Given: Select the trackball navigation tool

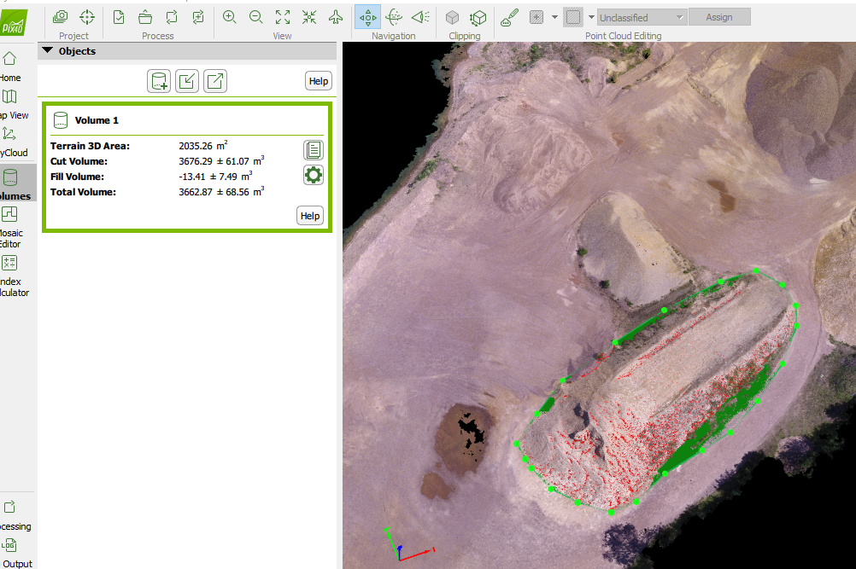Looking at the screenshot, I should click(x=394, y=16).
